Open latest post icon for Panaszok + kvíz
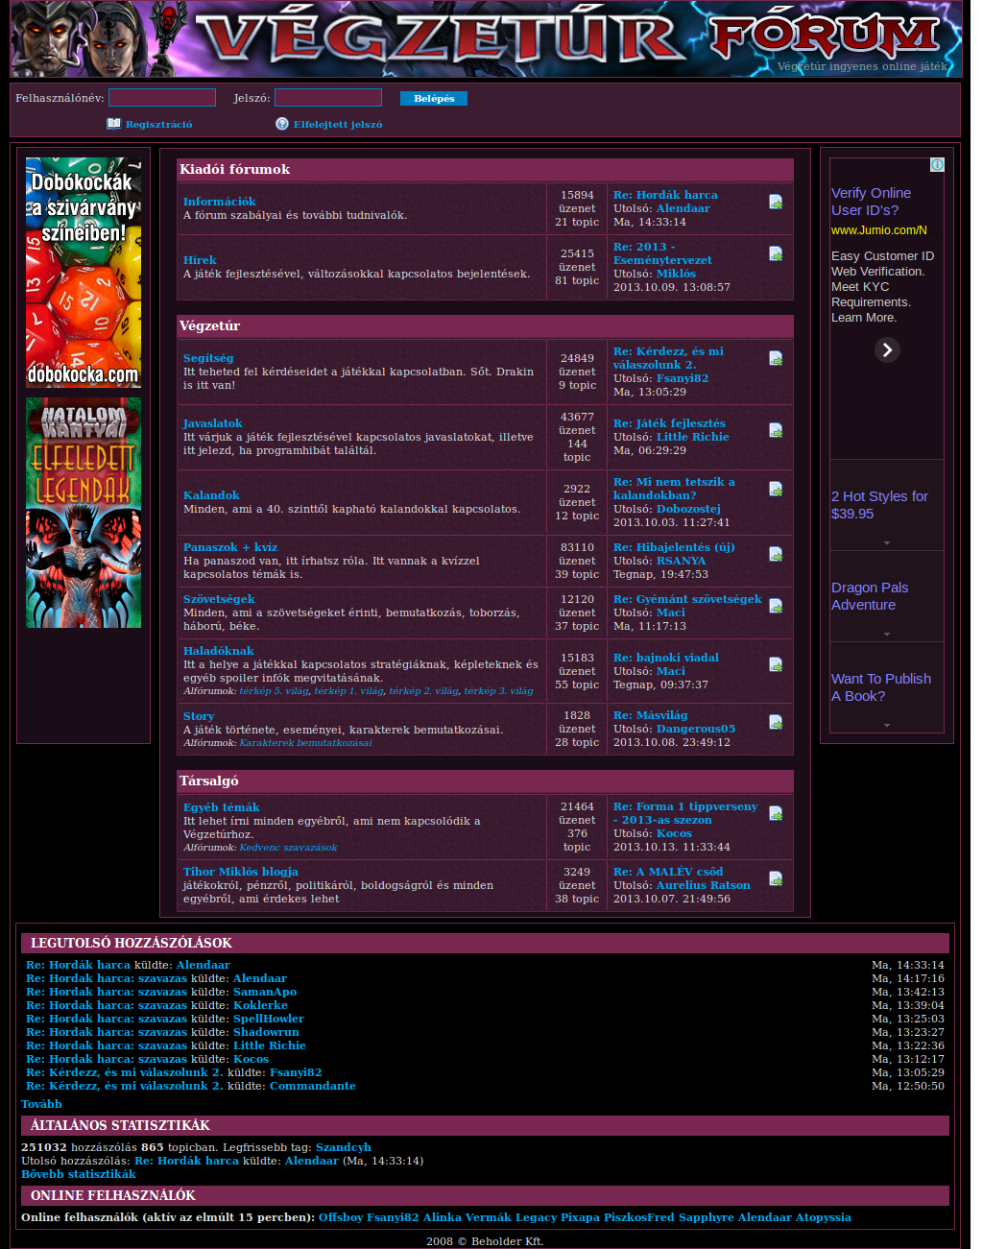Viewport: 983px width, 1249px height. point(776,554)
